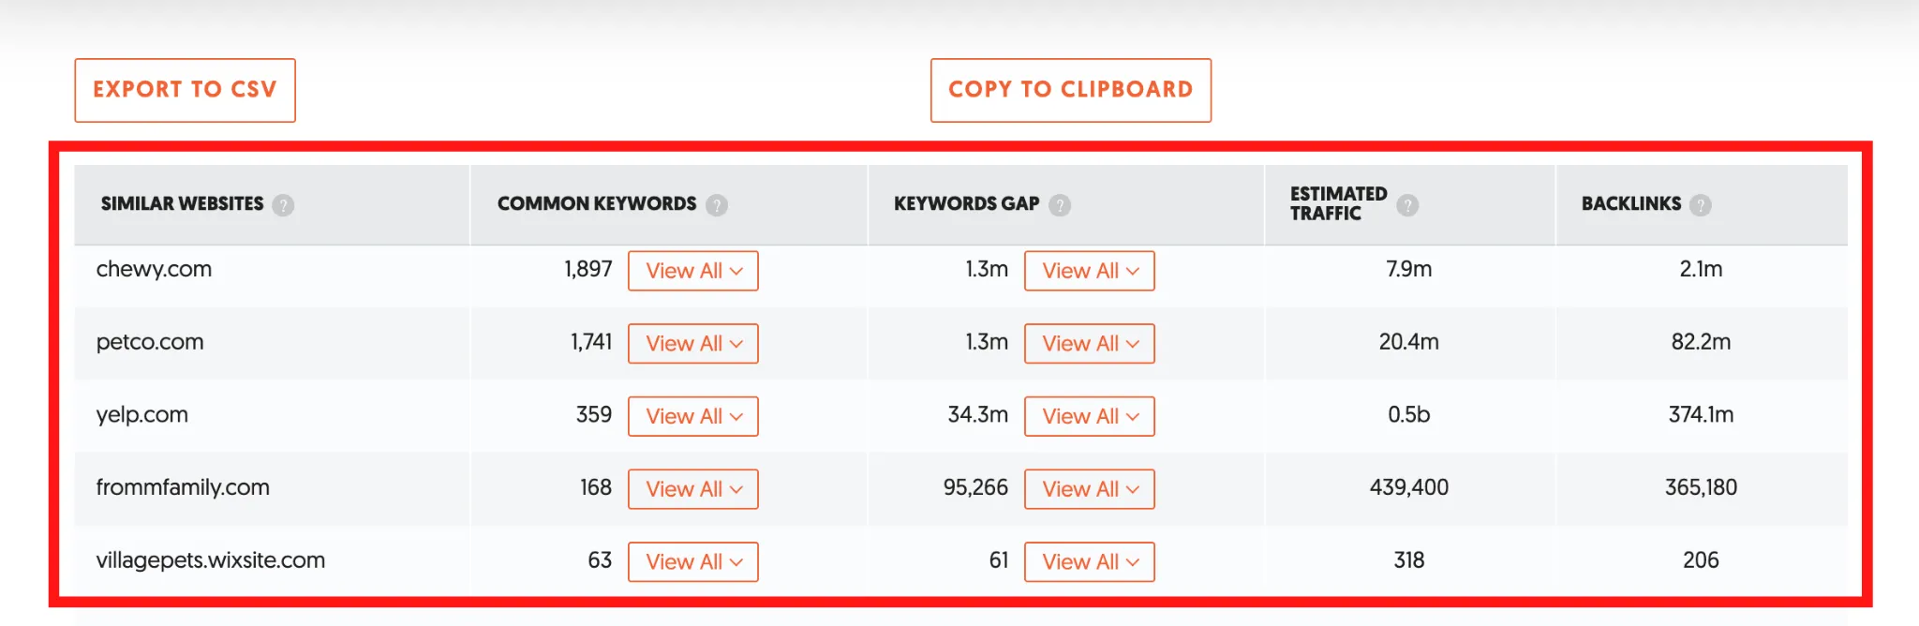Select the petco.com row domain

[x=150, y=342]
